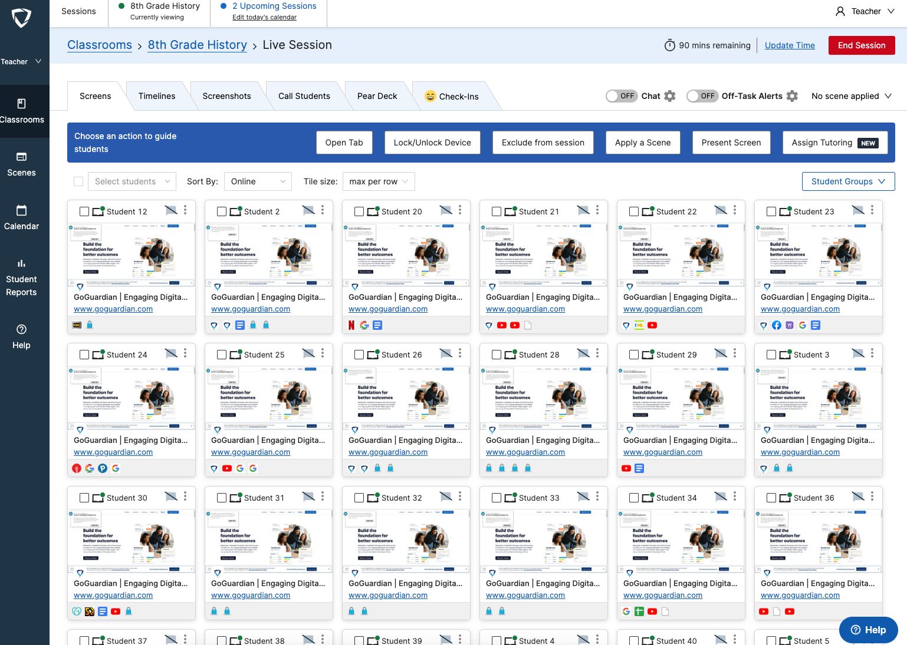Viewport: 907px width, 645px height.
Task: Click the screen-off icon on Student 30
Action: tap(171, 497)
